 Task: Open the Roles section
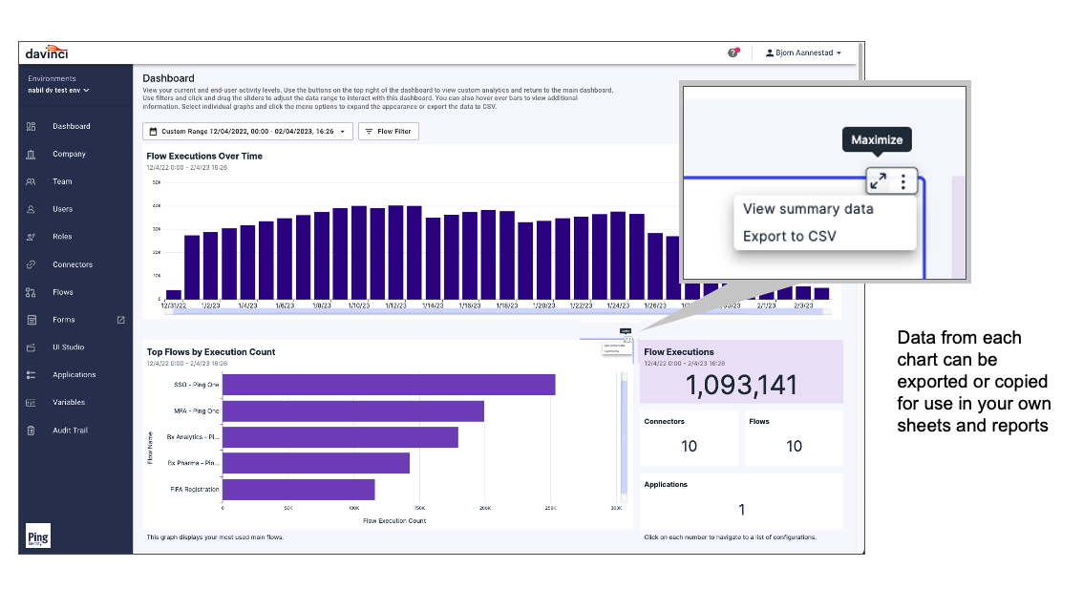[x=60, y=236]
